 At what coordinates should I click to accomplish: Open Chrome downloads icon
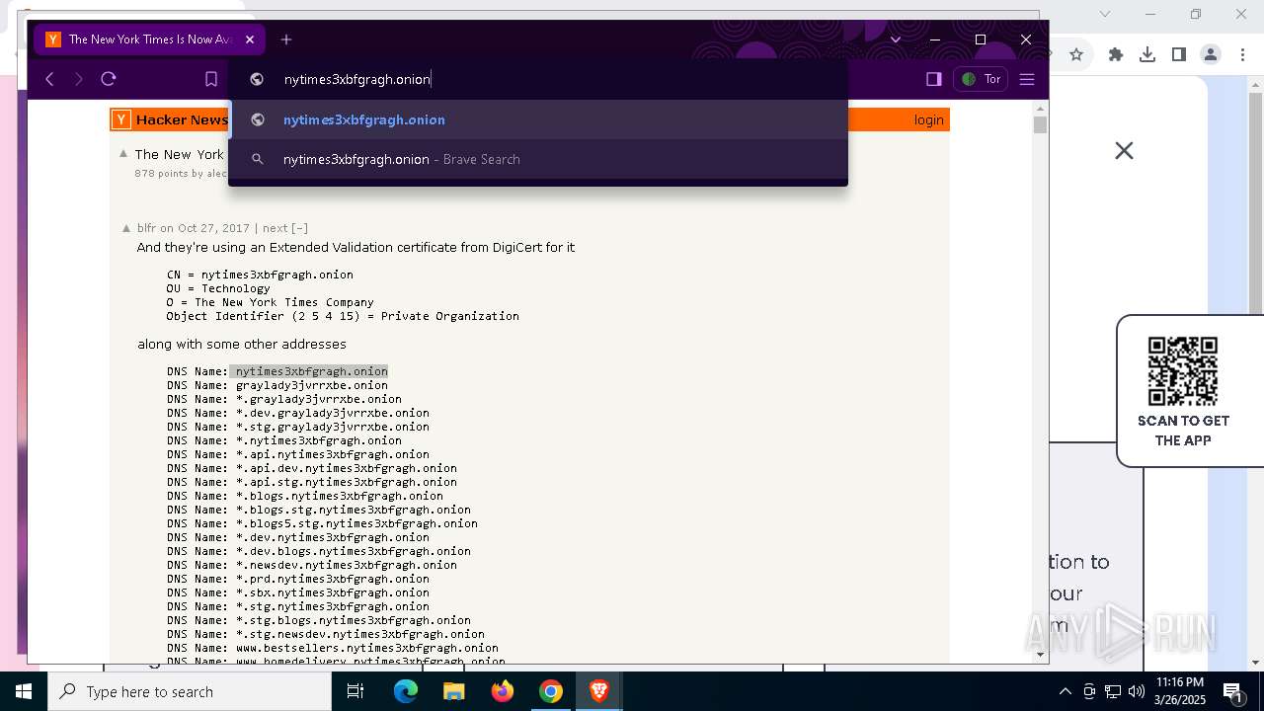[x=1147, y=54]
